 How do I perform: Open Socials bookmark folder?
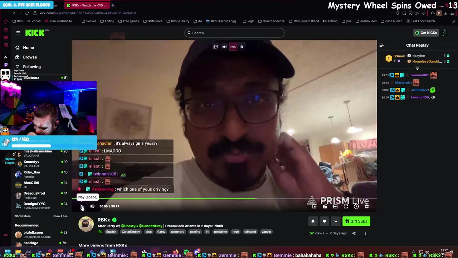click(88, 21)
